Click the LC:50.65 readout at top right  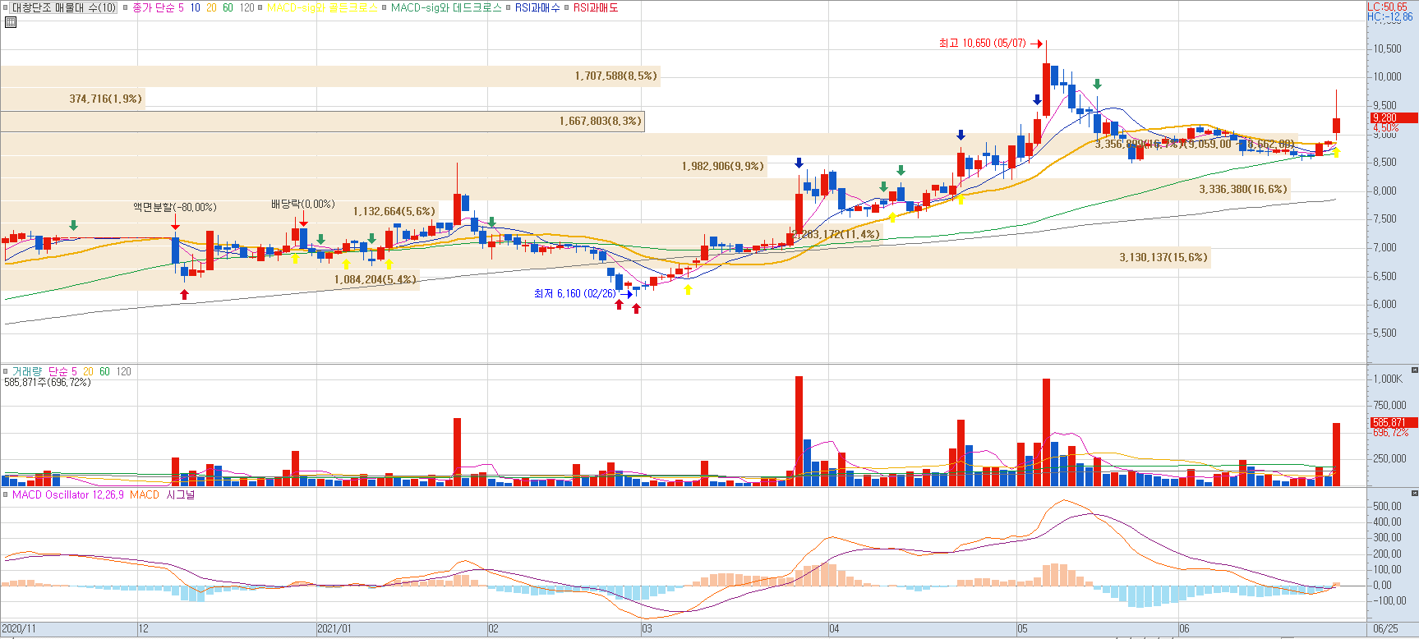pos(1389,7)
